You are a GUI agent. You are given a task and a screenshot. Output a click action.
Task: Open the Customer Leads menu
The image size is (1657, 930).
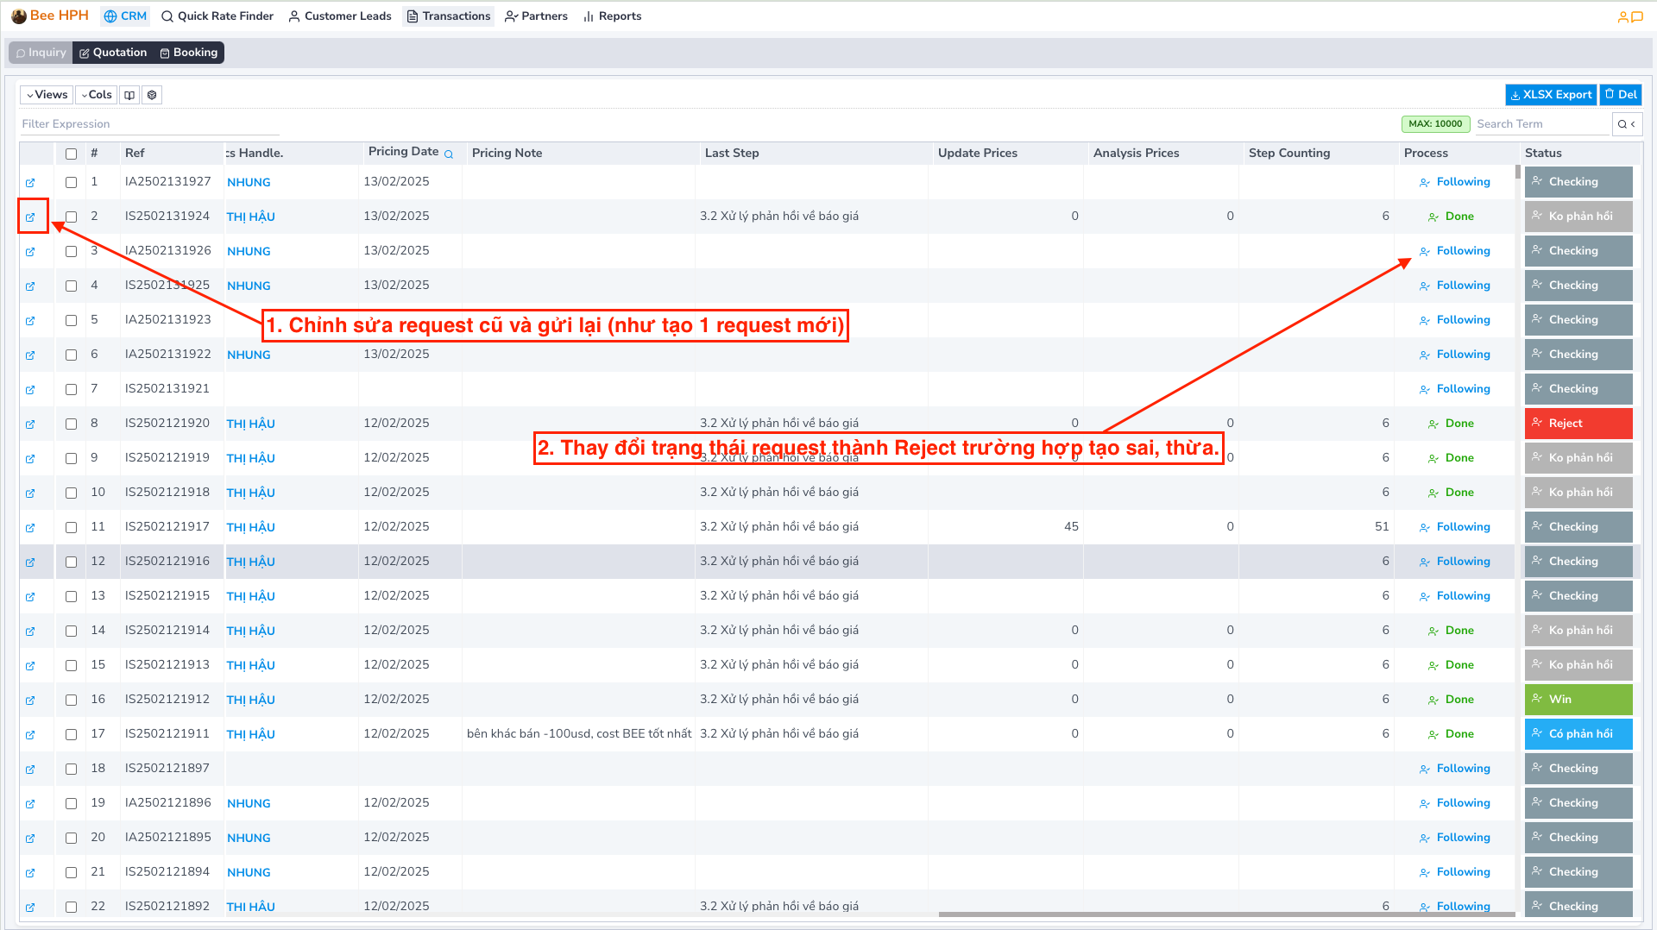coord(340,16)
